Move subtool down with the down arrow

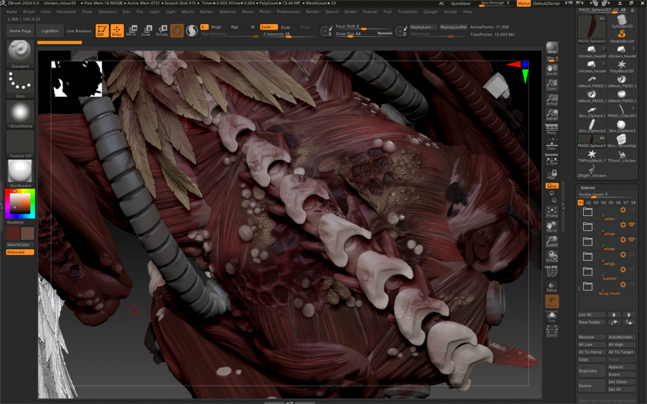click(629, 314)
